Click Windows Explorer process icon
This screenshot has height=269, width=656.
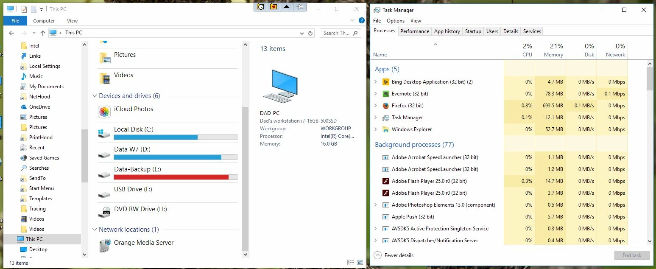click(x=386, y=129)
